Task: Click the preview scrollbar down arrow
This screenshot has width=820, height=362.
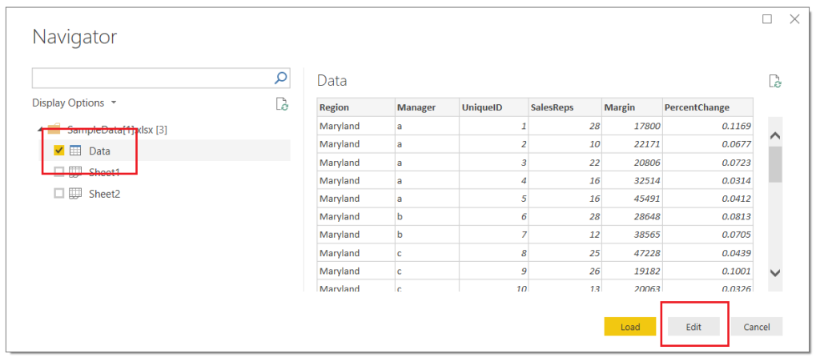Action: (775, 272)
